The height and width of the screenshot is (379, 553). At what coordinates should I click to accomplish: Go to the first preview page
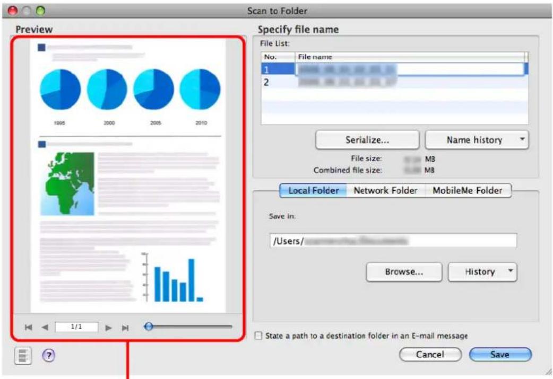29,328
